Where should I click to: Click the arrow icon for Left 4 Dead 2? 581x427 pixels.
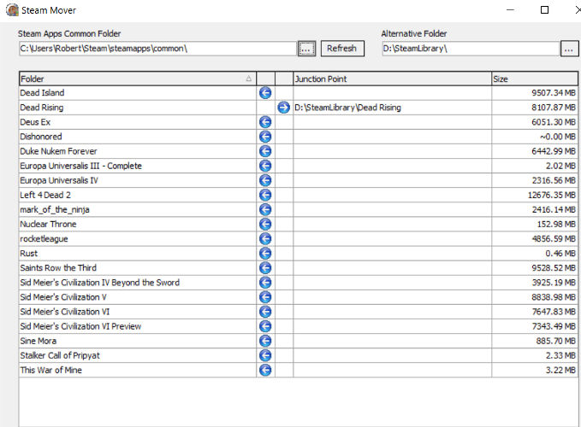tap(265, 195)
